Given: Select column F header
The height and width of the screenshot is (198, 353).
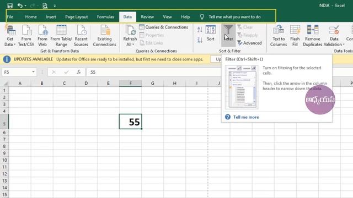Looking at the screenshot, I should coord(131,83).
